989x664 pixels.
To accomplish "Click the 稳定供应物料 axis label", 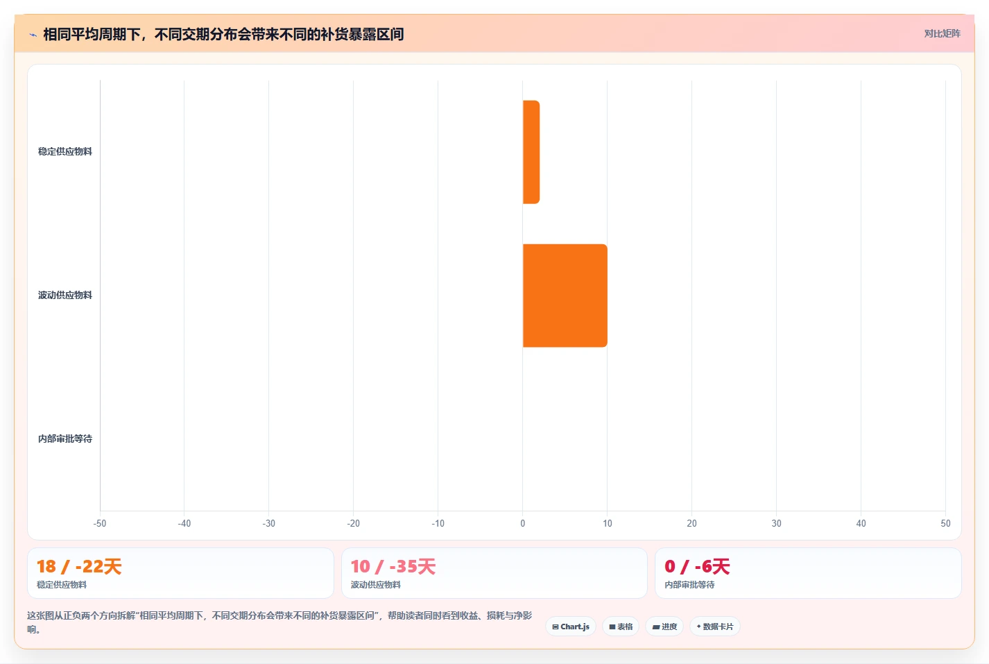I will (65, 151).
